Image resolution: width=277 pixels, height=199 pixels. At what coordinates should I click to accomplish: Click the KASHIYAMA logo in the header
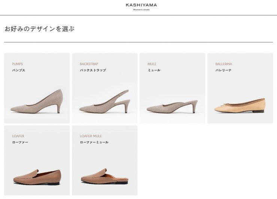[141, 5]
